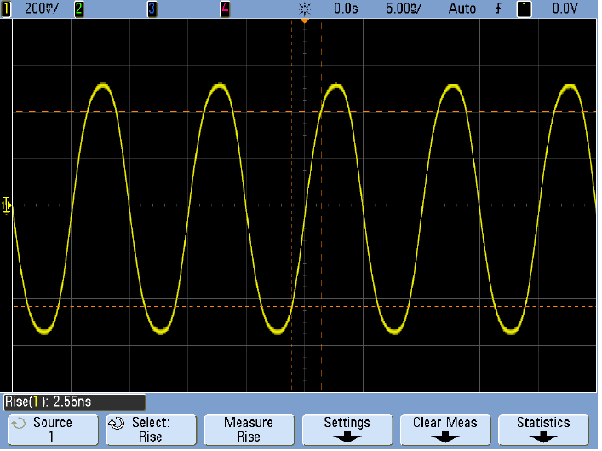This screenshot has height=451, width=602.
Task: Click the lower horizontal orange threshold cursor
Action: tap(305, 306)
